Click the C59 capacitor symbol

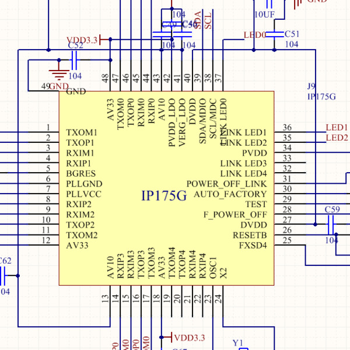coord(331,224)
